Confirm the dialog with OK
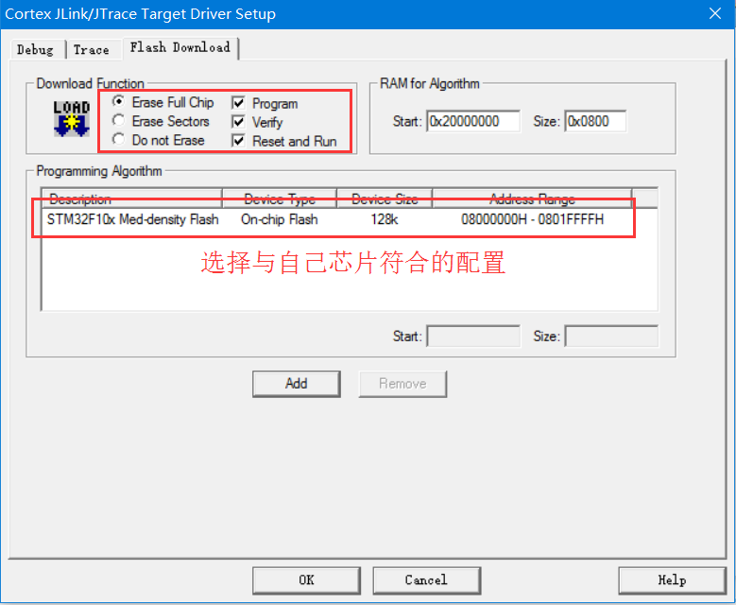 [306, 580]
